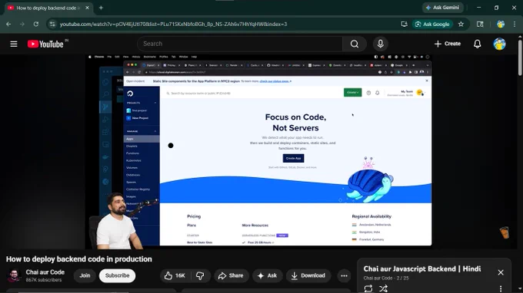Go back in browser history
The image size is (523, 293).
[8, 24]
